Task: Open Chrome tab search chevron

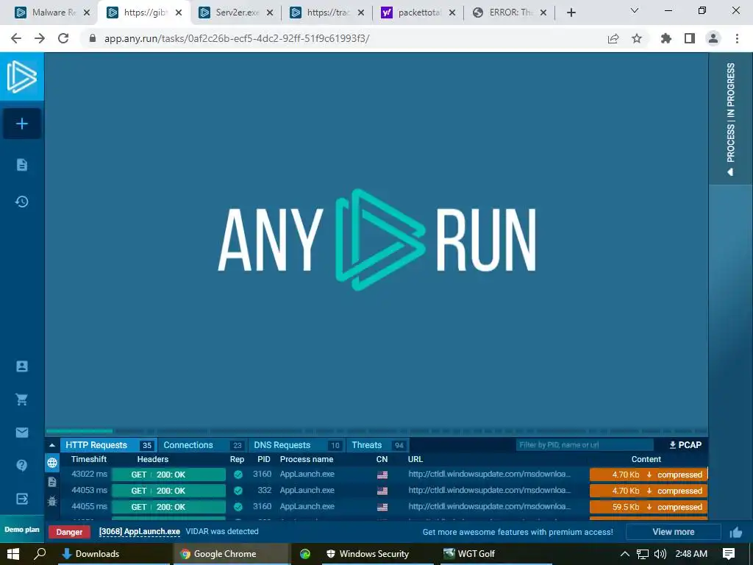Action: coord(635,10)
